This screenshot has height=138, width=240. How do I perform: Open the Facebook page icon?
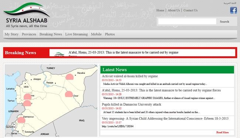233,10
